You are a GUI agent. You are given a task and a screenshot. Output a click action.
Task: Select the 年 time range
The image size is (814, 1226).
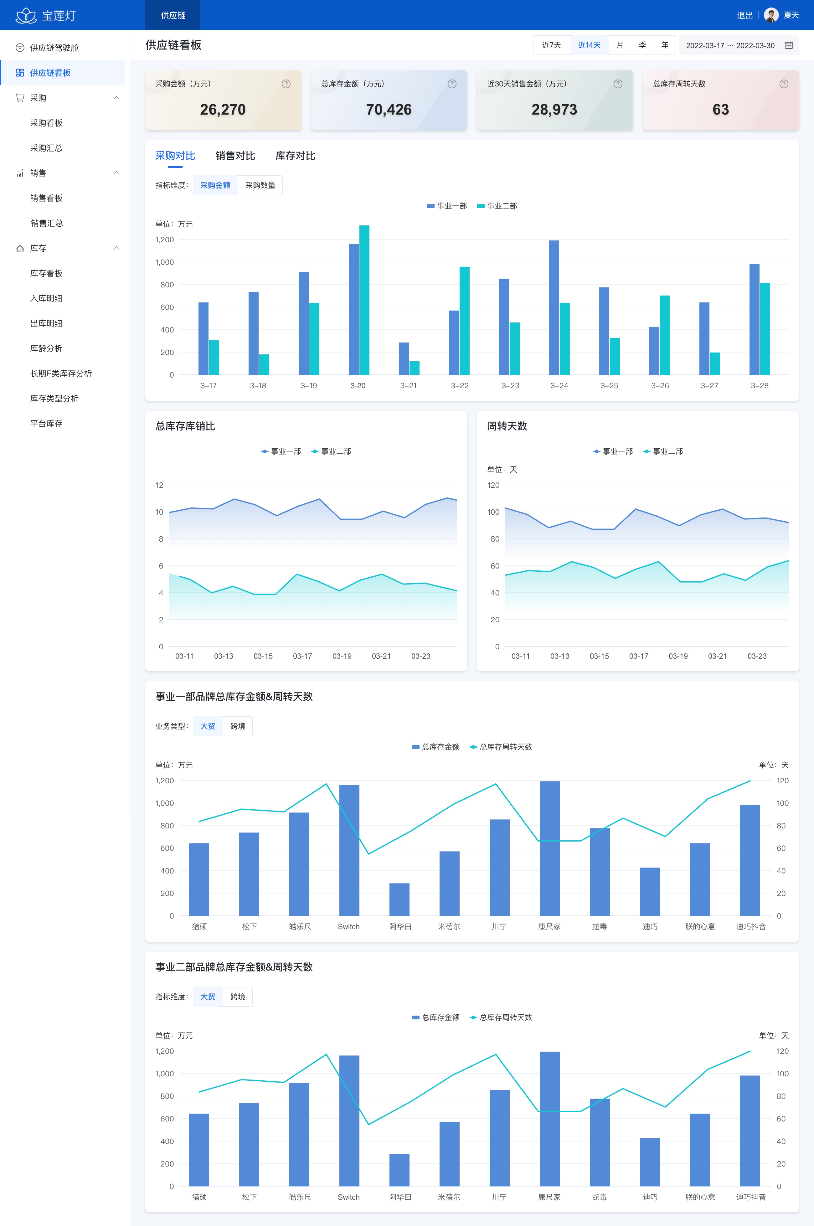coord(664,45)
